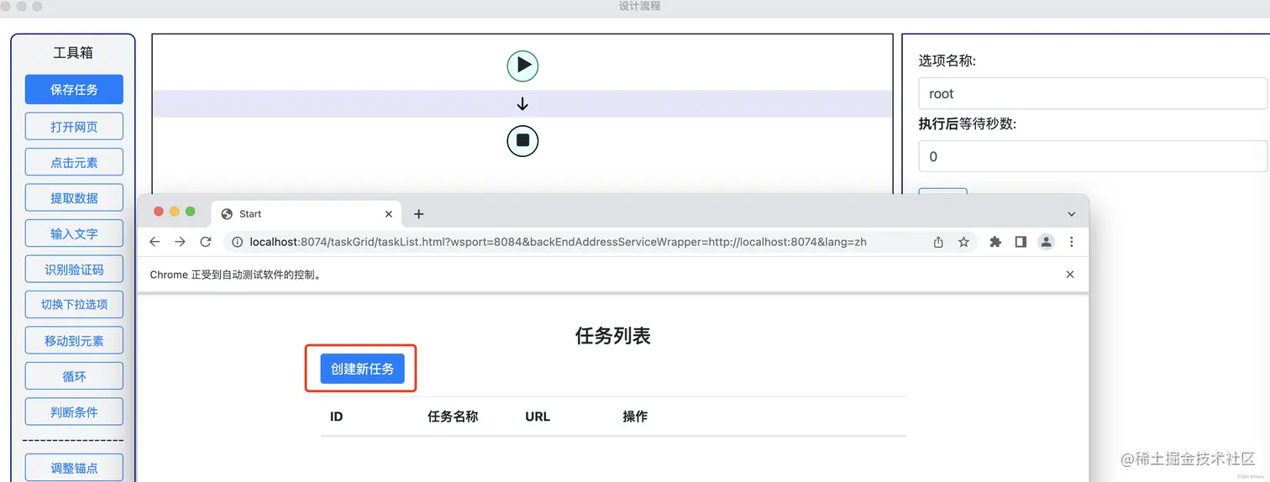Screen dimensions: 1270x482
Task: Go back in Chrome browser
Action: coord(155,242)
